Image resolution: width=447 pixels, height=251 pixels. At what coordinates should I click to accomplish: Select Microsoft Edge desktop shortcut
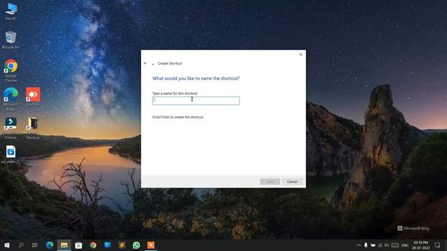(11, 99)
